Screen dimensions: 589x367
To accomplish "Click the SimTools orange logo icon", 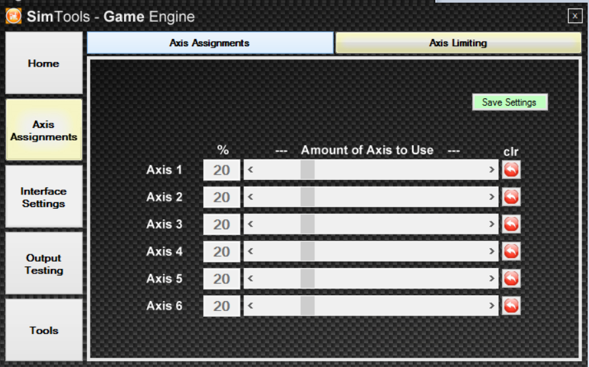I will pos(14,16).
